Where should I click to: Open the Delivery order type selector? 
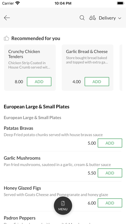105,18
